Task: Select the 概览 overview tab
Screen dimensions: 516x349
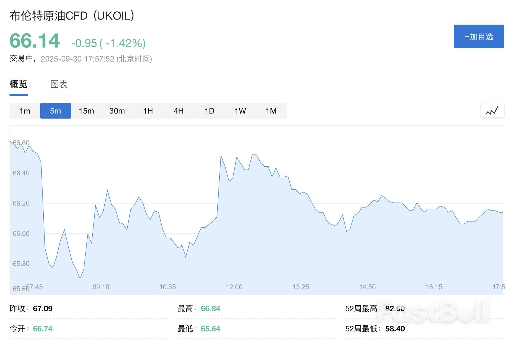Action: coord(18,84)
